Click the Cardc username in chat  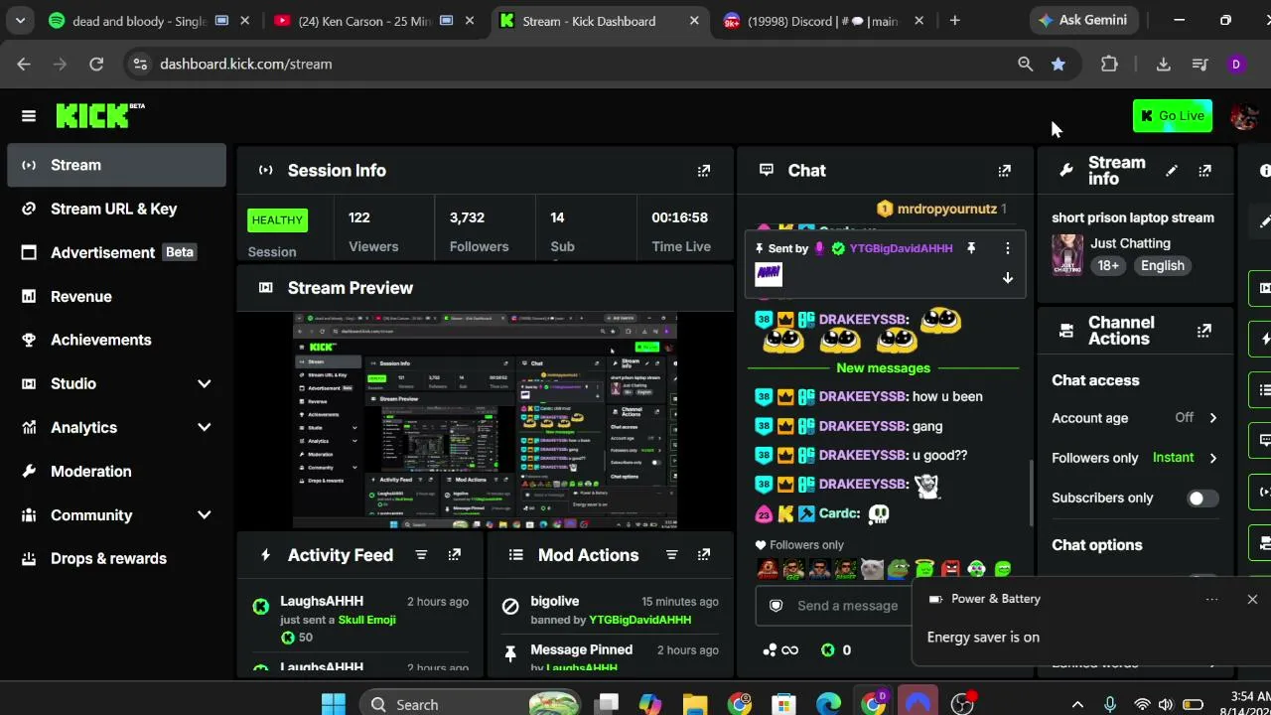pos(839,513)
